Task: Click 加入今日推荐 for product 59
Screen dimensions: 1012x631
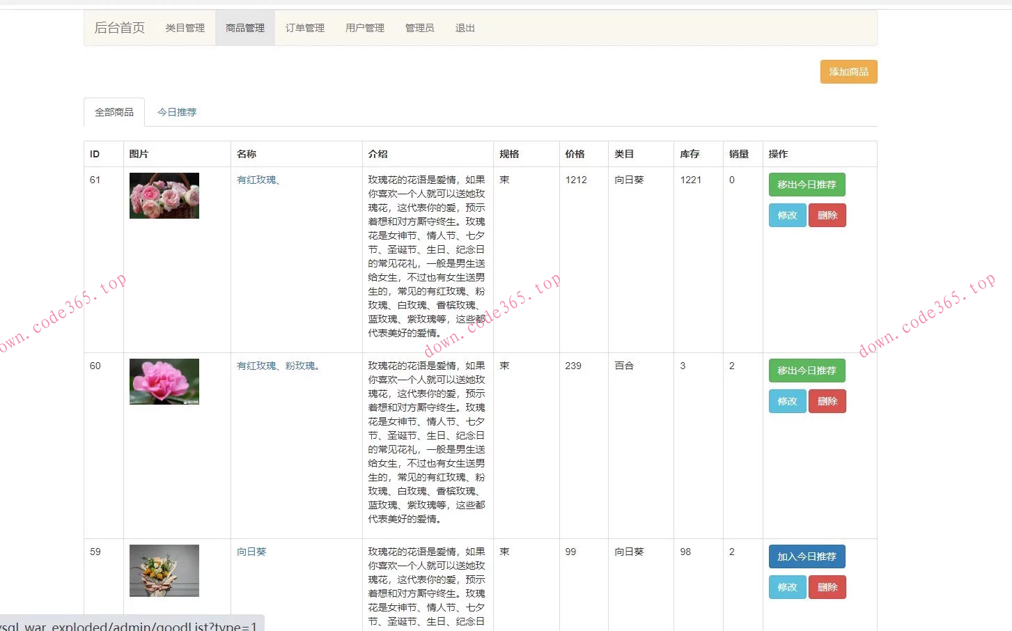Action: point(807,556)
